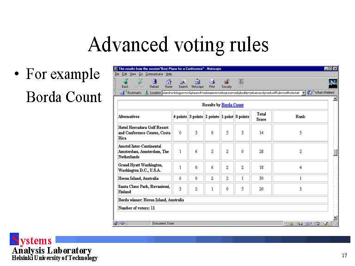Open the File menu
The image size is (355, 266).
click(x=117, y=74)
